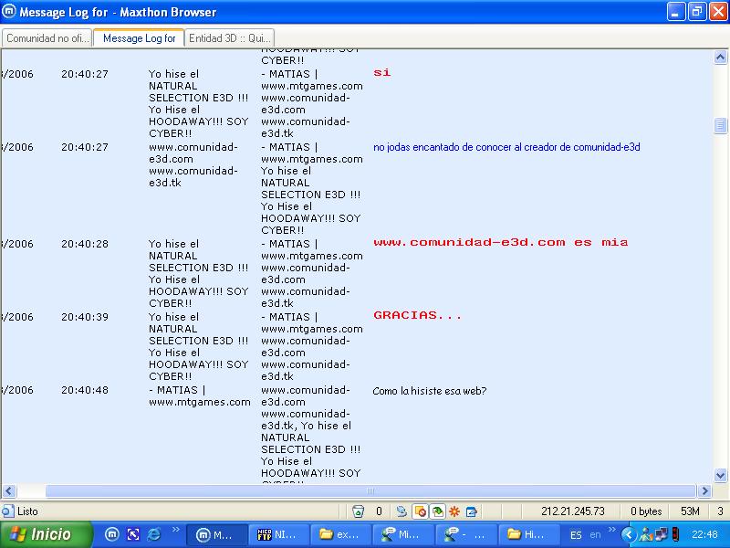This screenshot has height=548, width=730.
Task: Click the blocked-items counter '0' in the status bar
Action: 379,511
